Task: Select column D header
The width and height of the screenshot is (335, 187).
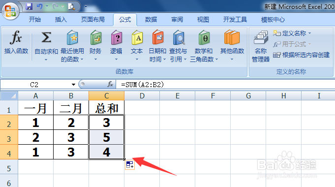Action: [142, 96]
